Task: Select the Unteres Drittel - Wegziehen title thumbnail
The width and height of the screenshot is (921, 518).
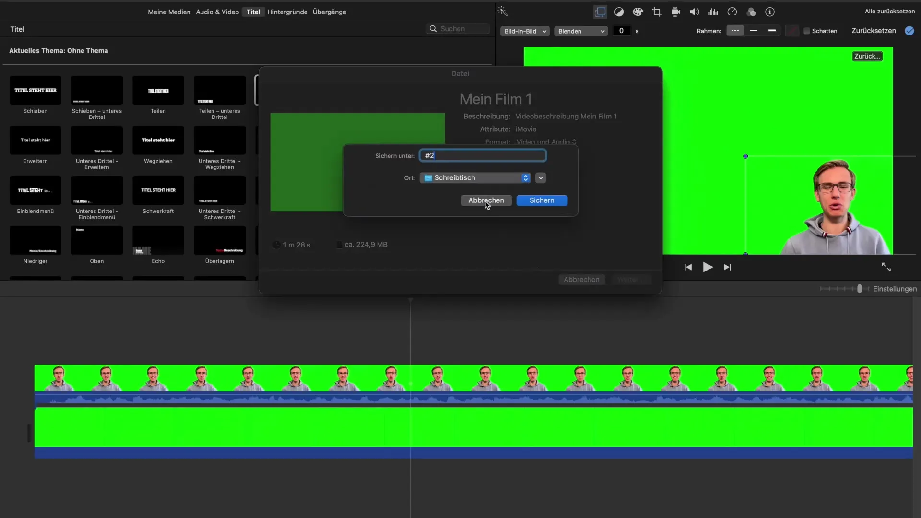Action: coord(220,140)
